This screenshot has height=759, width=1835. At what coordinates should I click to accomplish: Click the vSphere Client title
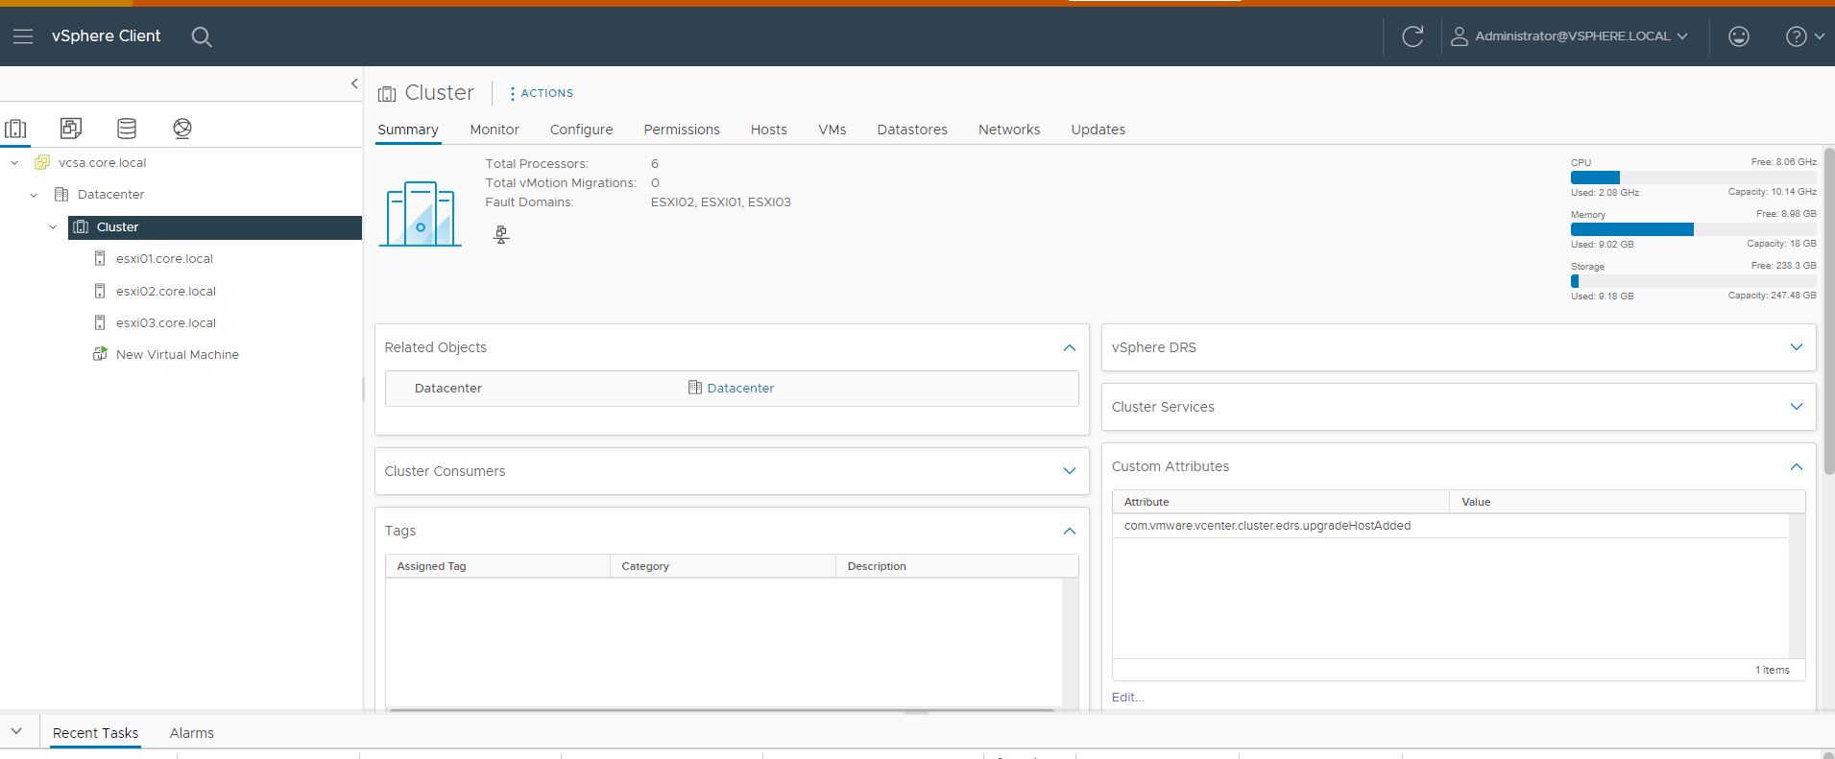pos(107,36)
